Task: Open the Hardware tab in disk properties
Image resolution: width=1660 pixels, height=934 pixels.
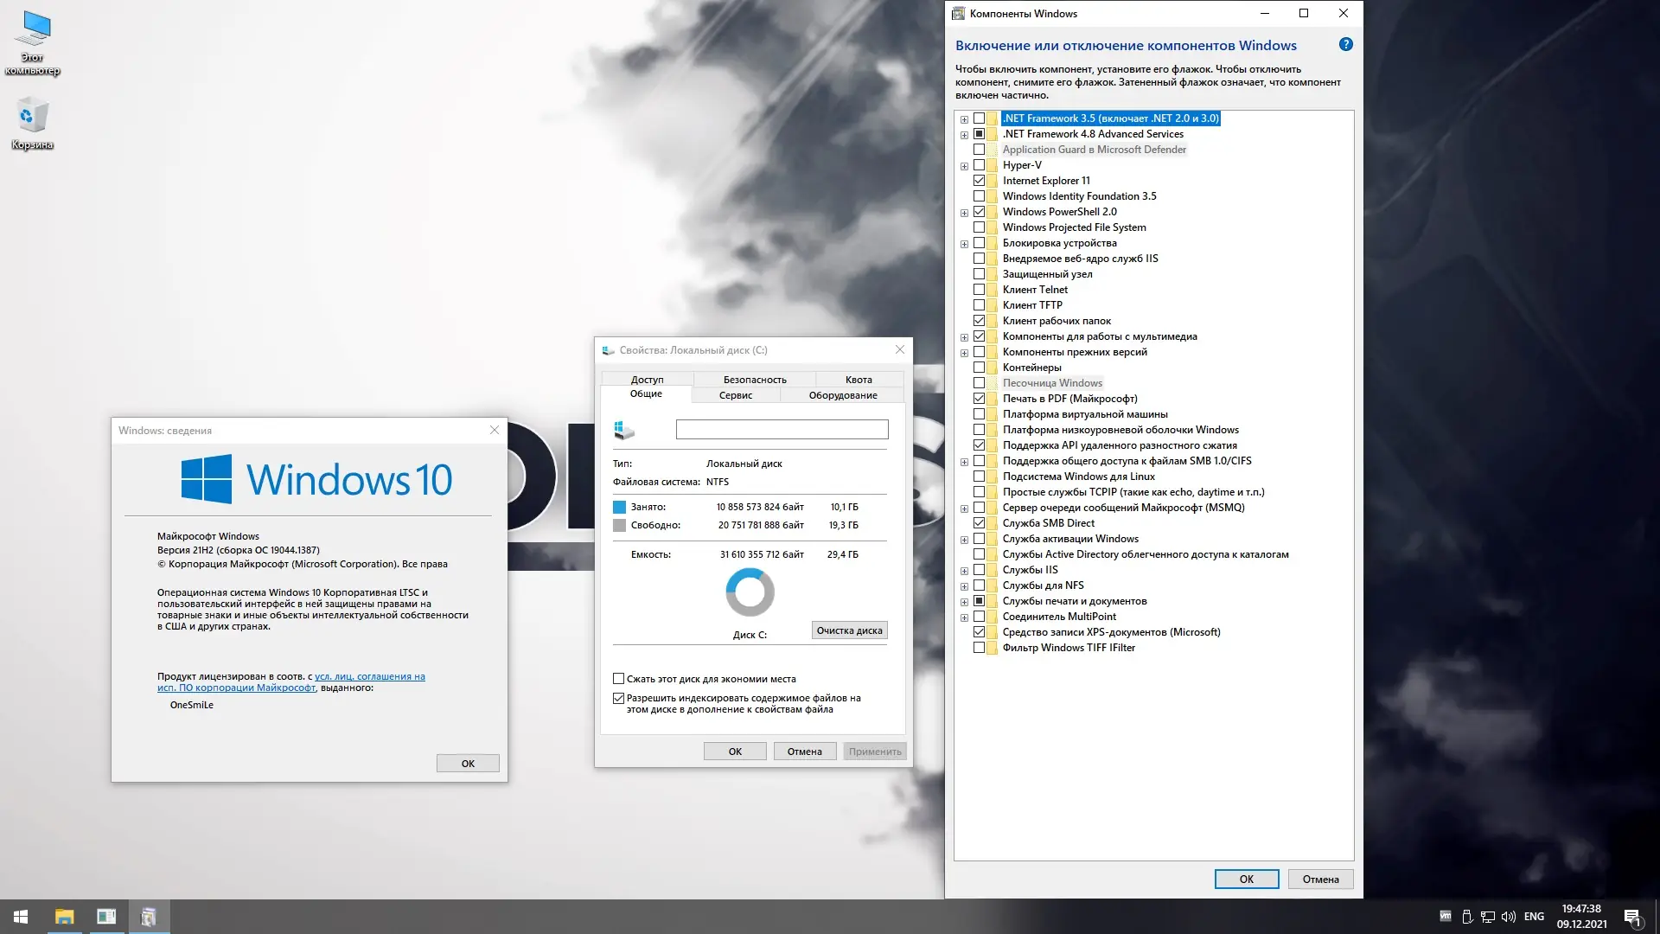Action: click(842, 395)
